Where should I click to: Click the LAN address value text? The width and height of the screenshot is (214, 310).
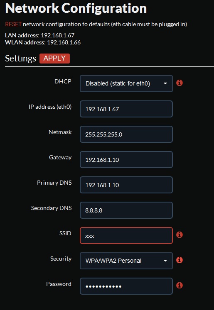58,35
